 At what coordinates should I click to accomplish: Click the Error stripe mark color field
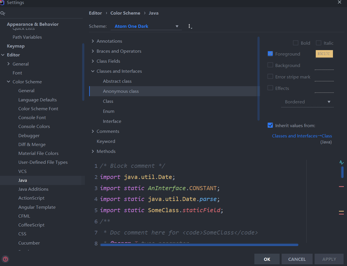click(324, 77)
